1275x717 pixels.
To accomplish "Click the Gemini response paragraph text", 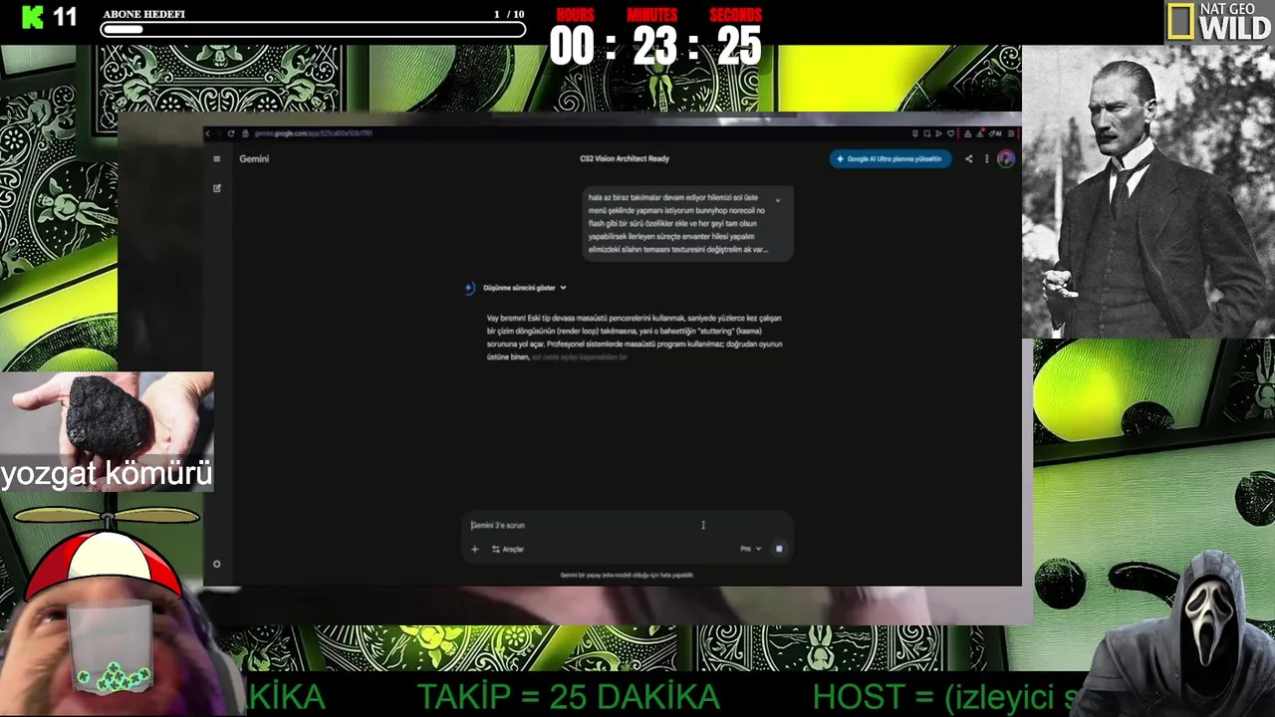I will point(635,338).
